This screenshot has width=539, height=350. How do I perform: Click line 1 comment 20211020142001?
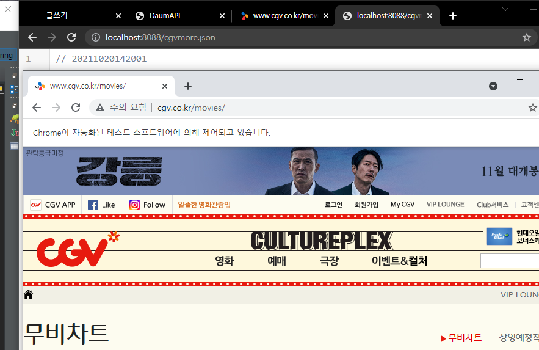coord(101,59)
